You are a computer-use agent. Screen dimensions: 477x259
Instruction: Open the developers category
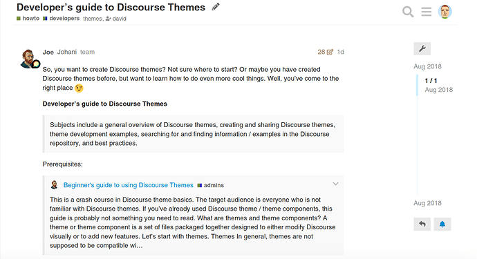(61, 18)
